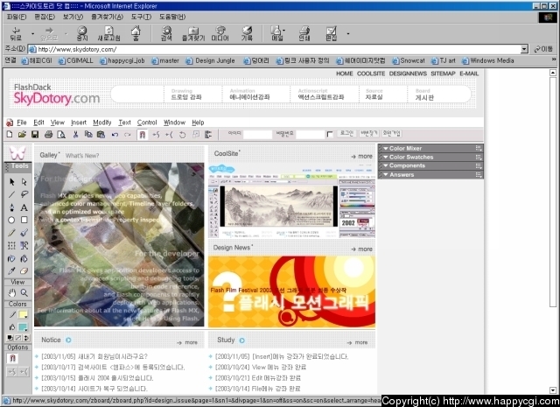Select the Pen tool
Screen dimensions: 560x407
(11, 207)
